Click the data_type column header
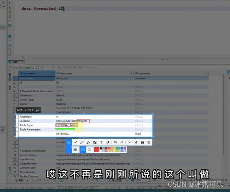Viewport: 230px width, 192px height. pos(95,73)
